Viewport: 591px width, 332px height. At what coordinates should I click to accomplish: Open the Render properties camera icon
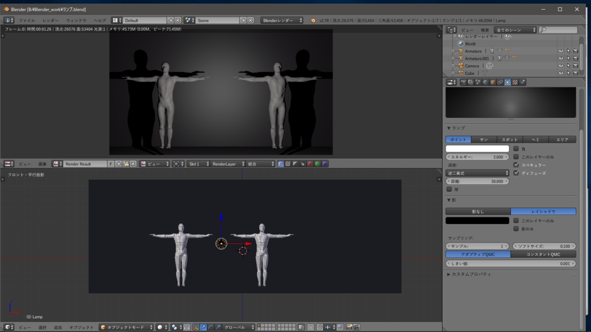tap(463, 82)
